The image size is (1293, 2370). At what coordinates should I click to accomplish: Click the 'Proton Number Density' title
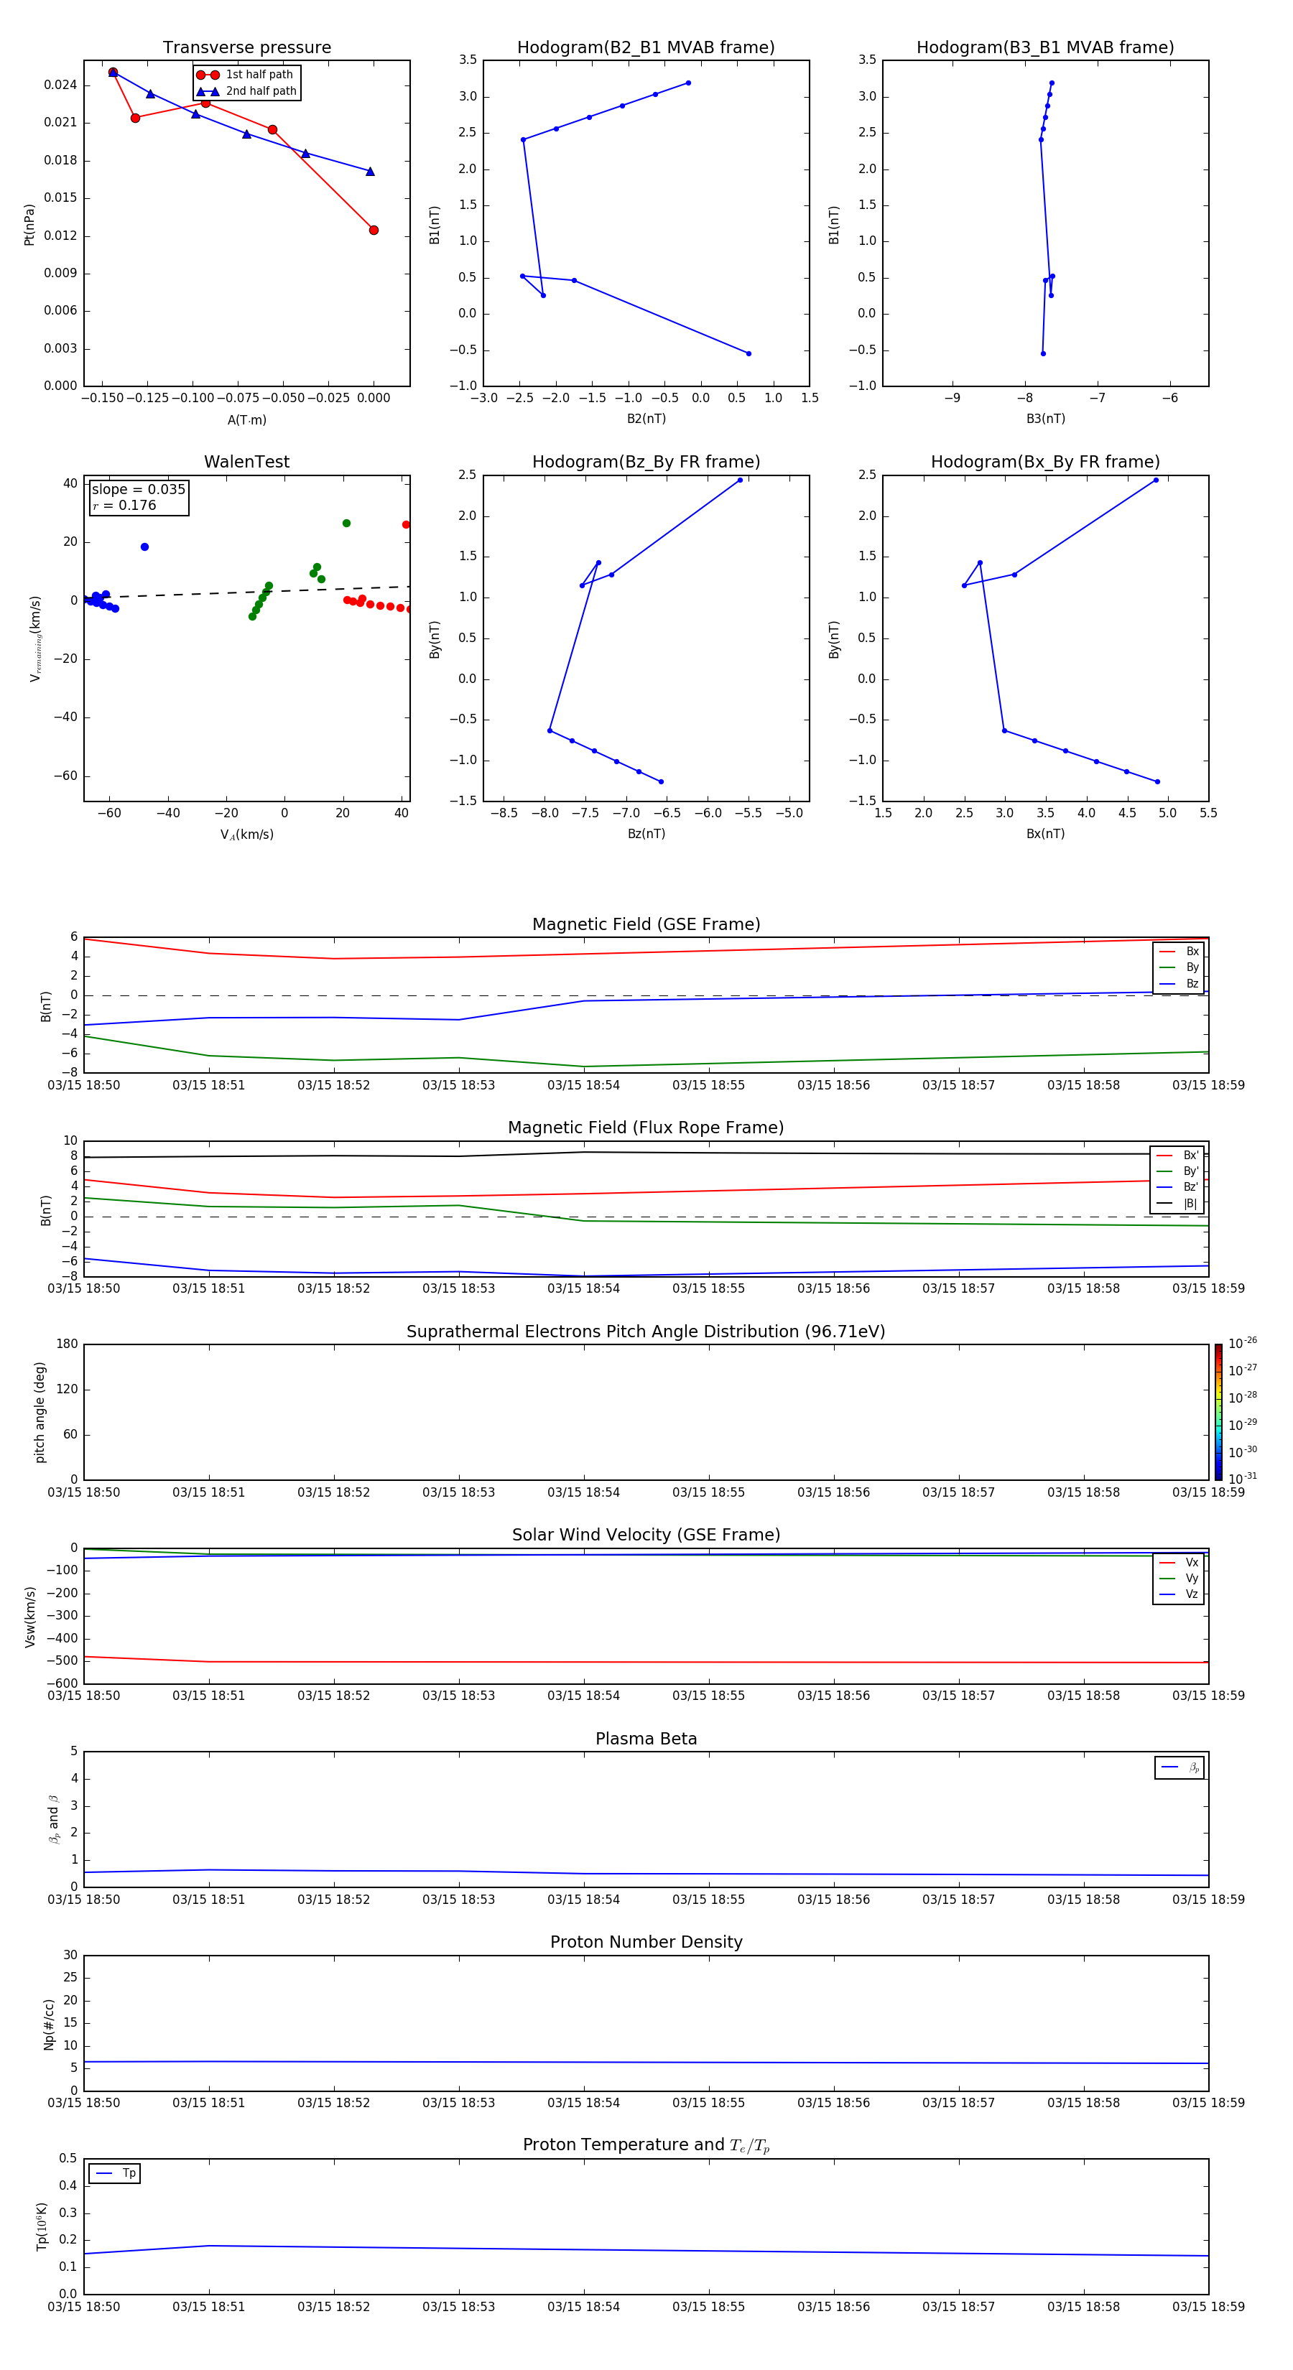pyautogui.click(x=646, y=1942)
